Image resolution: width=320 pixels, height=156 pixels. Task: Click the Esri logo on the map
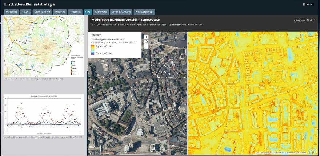(312, 152)
